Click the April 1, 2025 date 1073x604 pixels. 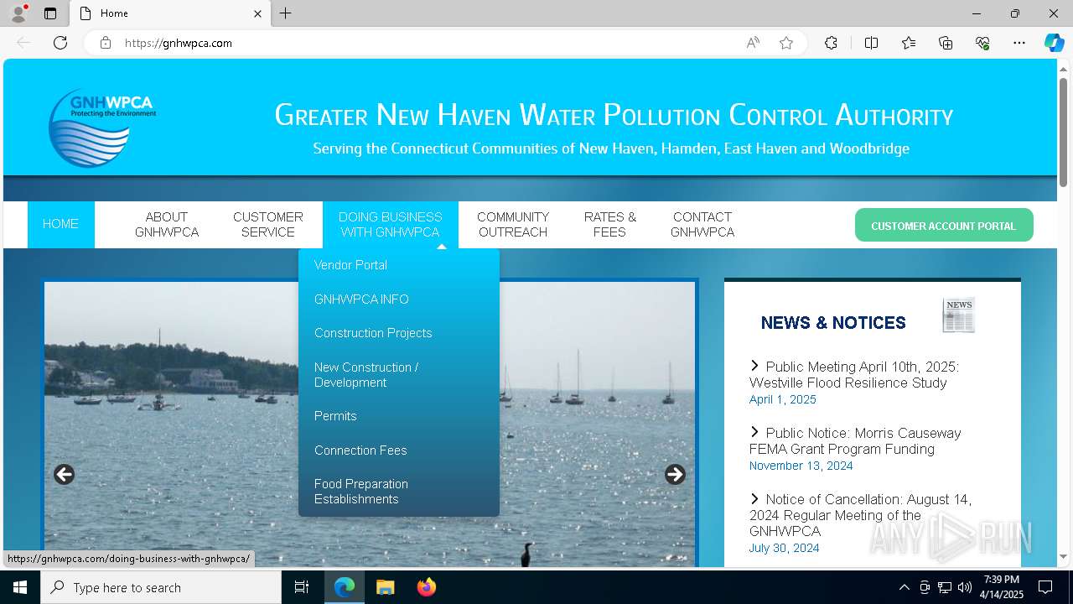pyautogui.click(x=783, y=399)
